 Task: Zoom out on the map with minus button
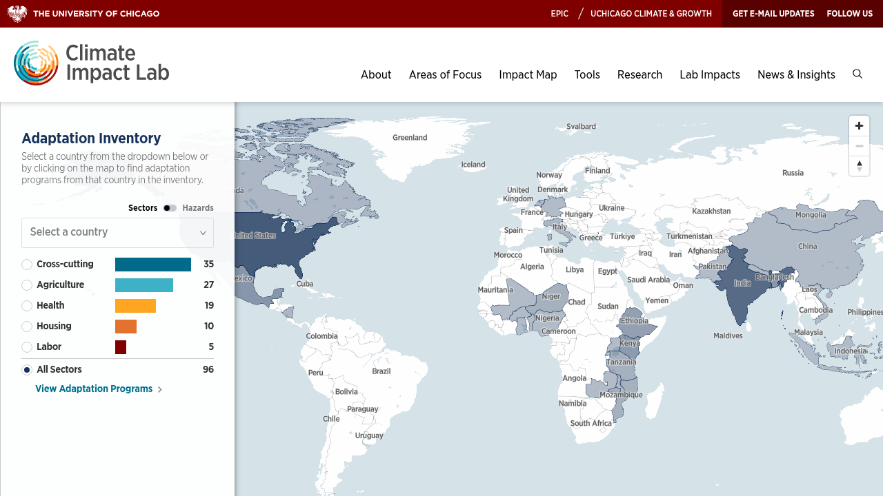[859, 146]
